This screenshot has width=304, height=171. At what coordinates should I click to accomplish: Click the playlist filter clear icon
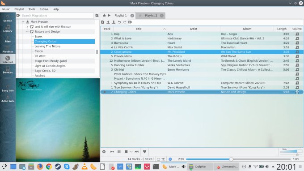(130, 22)
